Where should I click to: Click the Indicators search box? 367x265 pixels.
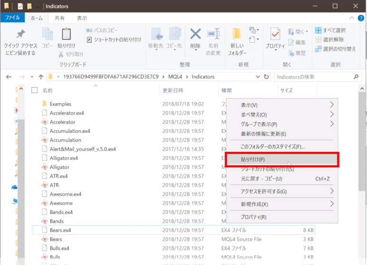(313, 77)
